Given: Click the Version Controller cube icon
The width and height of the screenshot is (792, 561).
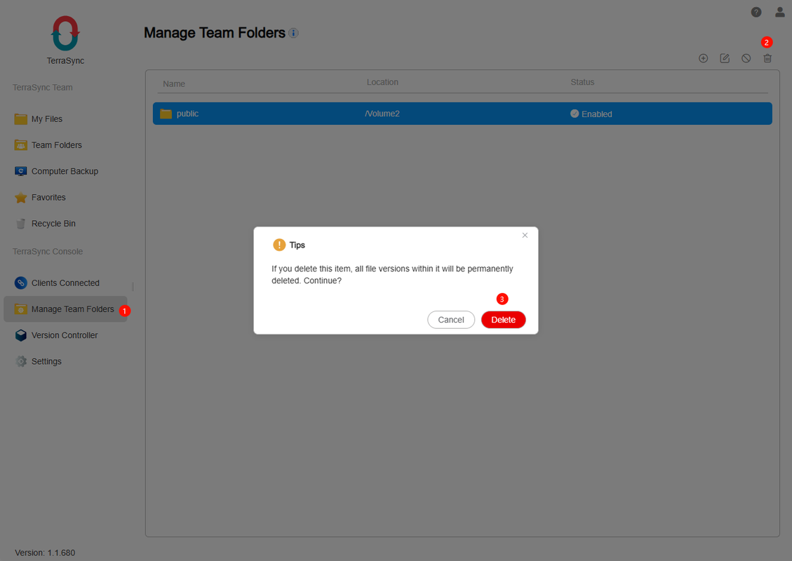Looking at the screenshot, I should pos(21,335).
